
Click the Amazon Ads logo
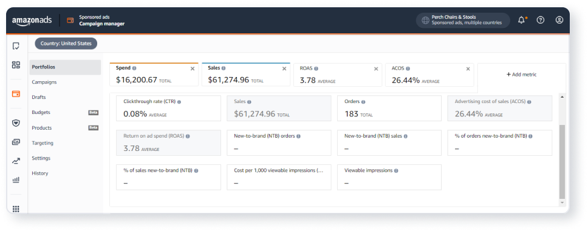click(x=32, y=21)
